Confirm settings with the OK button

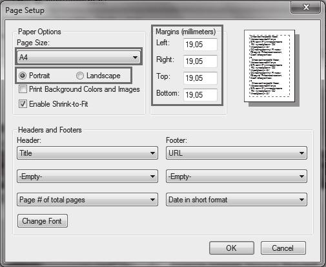tap(232, 248)
